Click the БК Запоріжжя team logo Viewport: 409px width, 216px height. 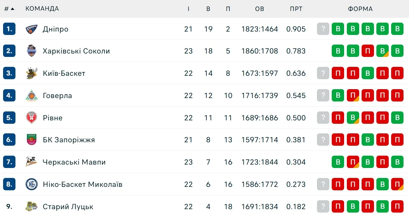click(x=32, y=140)
